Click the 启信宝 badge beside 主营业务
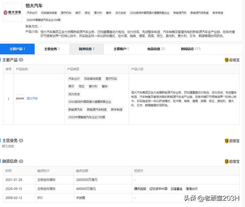This screenshot has width=245, height=207. coord(232,141)
